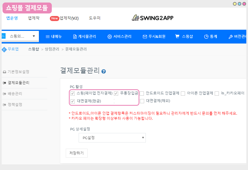Click the help question mark icon beside 결제모듈관리

104,72
